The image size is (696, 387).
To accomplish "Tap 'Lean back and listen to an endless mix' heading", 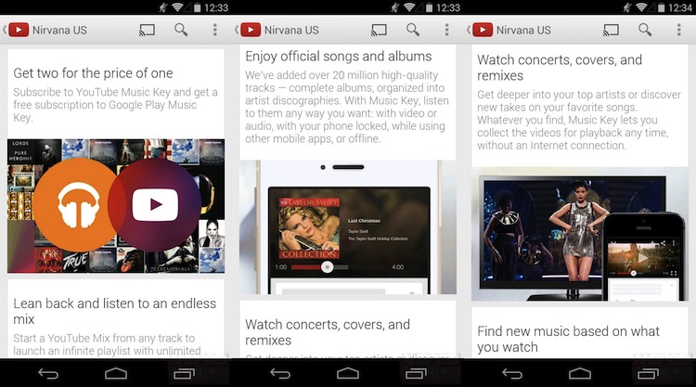I will pos(114,311).
